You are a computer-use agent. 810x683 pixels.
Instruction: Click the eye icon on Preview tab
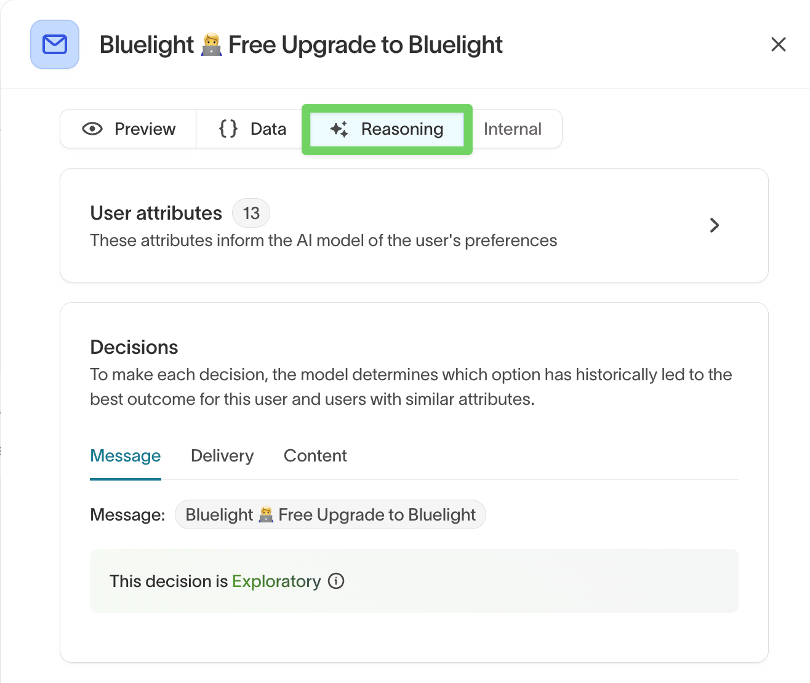click(92, 129)
